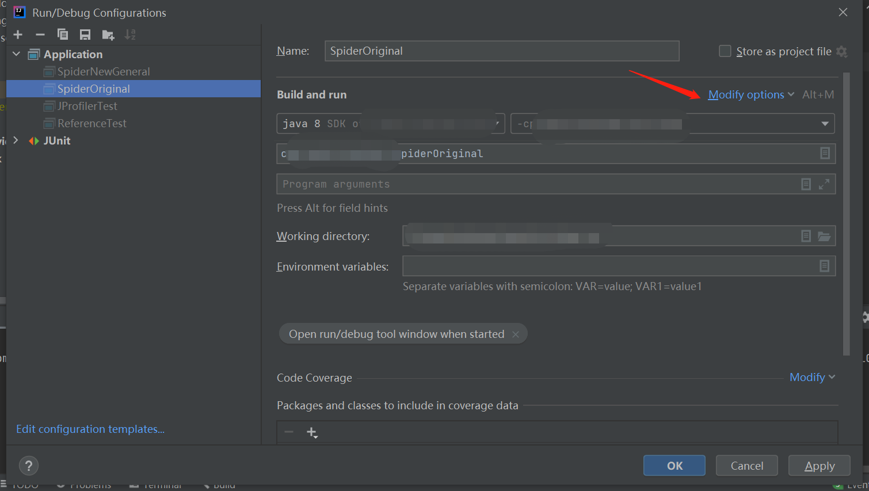Remove the Open run/debug tool window tag
This screenshot has height=491, width=869.
pyautogui.click(x=516, y=333)
